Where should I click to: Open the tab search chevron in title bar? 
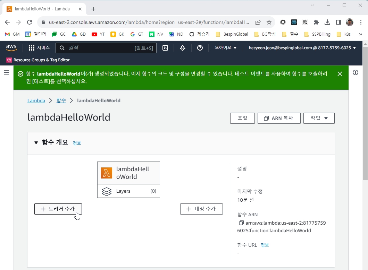[312, 5]
